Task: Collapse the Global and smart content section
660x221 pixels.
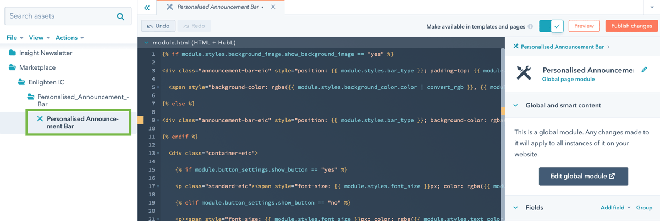Action: click(x=516, y=105)
